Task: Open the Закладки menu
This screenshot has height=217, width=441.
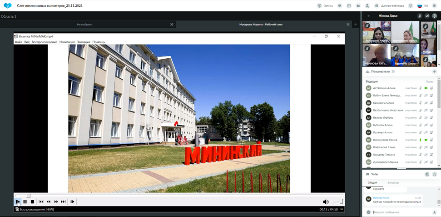Action: [84, 42]
